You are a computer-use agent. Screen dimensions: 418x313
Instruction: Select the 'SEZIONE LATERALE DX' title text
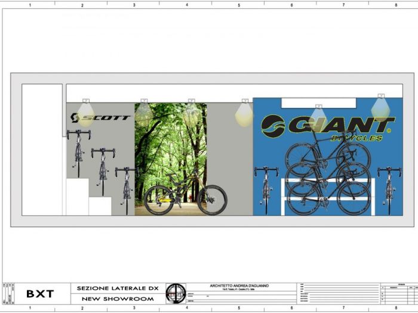tap(116, 289)
